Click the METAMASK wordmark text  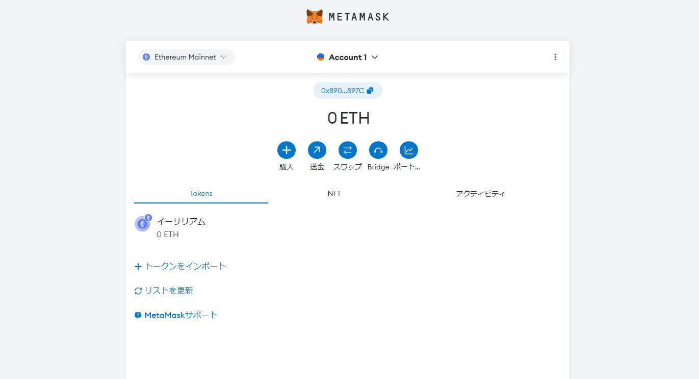click(359, 17)
